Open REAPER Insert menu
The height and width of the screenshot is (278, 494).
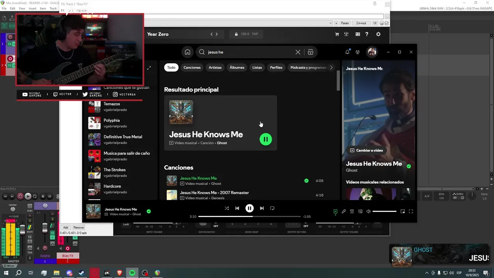click(32, 8)
